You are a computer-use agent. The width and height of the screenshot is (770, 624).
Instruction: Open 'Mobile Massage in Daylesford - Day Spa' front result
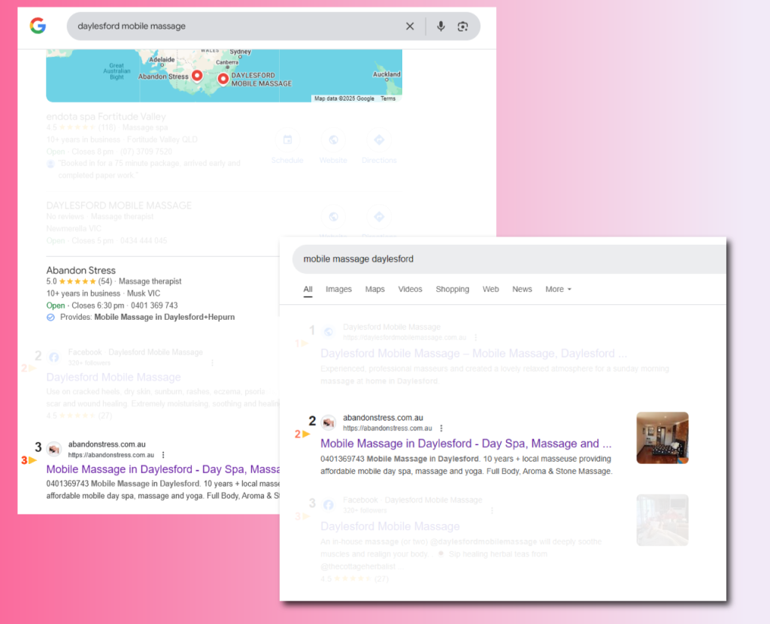pos(466,444)
